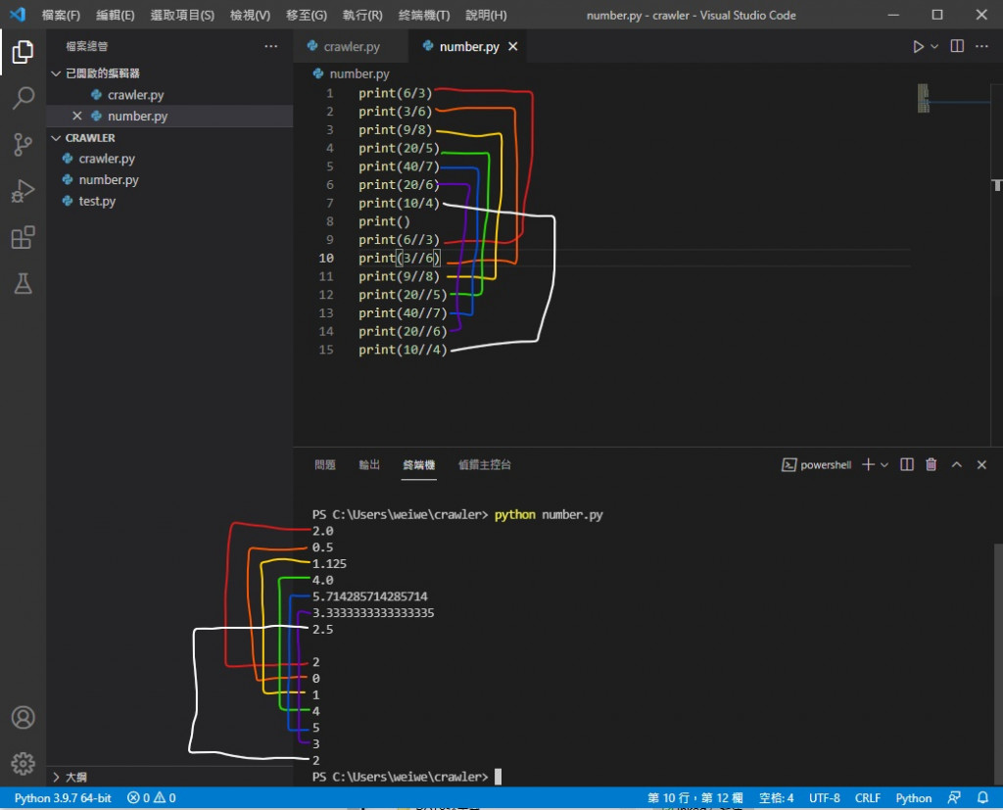Open number.py under CRAWLER folder
The image size is (1003, 810).
109,180
